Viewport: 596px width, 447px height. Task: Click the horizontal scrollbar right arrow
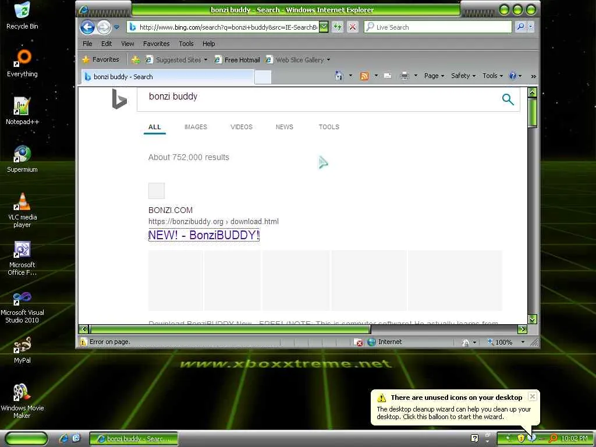point(522,329)
